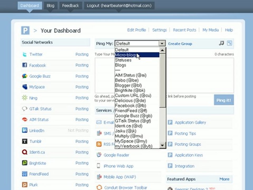Select Blogs in the dropdown list
Screen dimensions: 253x190
pos(137,65)
